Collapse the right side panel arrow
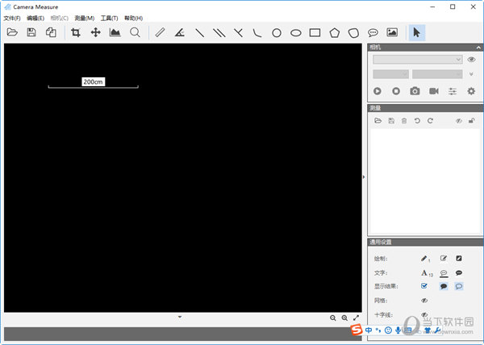Image resolution: width=484 pixels, height=345 pixels. 364,177
